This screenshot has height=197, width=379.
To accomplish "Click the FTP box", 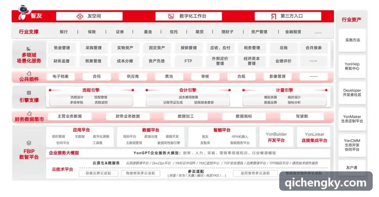I will pyautogui.click(x=189, y=61).
